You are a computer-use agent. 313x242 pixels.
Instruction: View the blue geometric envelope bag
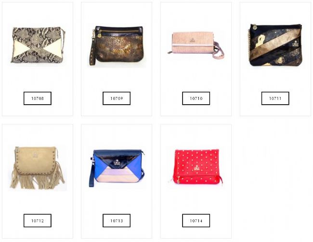pos(117,168)
